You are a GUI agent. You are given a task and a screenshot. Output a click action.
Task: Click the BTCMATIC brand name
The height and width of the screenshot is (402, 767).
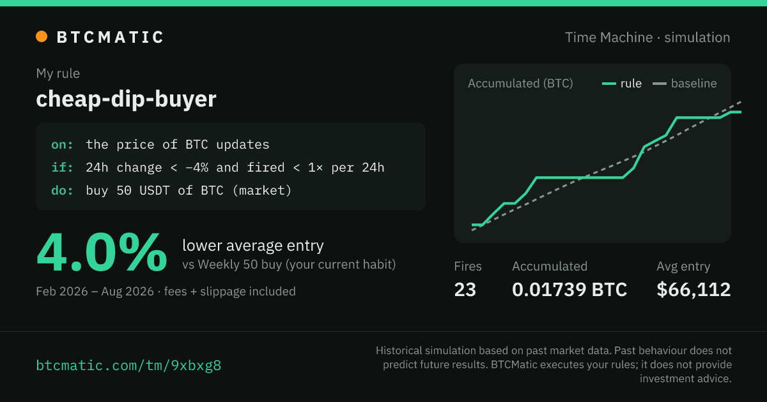(x=111, y=37)
